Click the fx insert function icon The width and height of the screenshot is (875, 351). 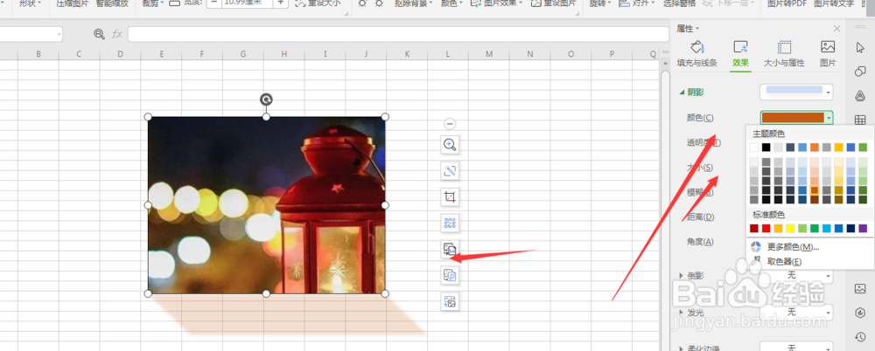click(116, 34)
